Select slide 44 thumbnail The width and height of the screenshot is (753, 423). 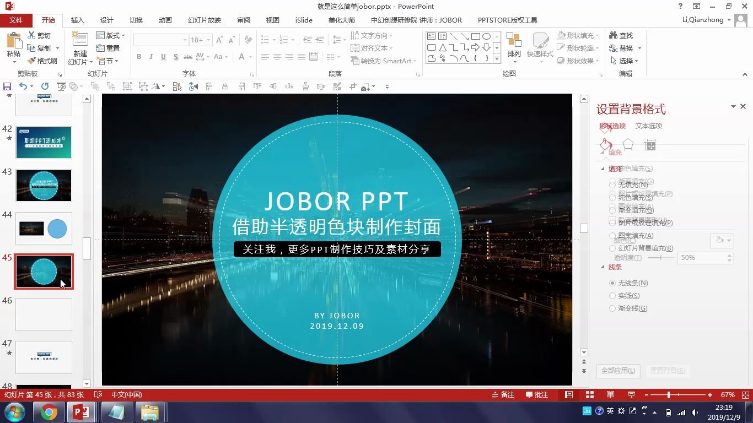point(44,229)
